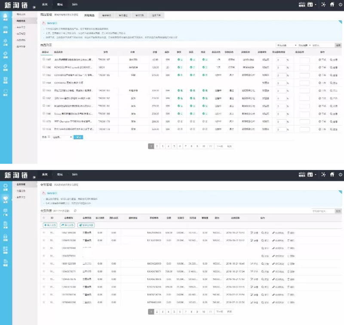Tick the checkbox for product 1187

click(43, 59)
